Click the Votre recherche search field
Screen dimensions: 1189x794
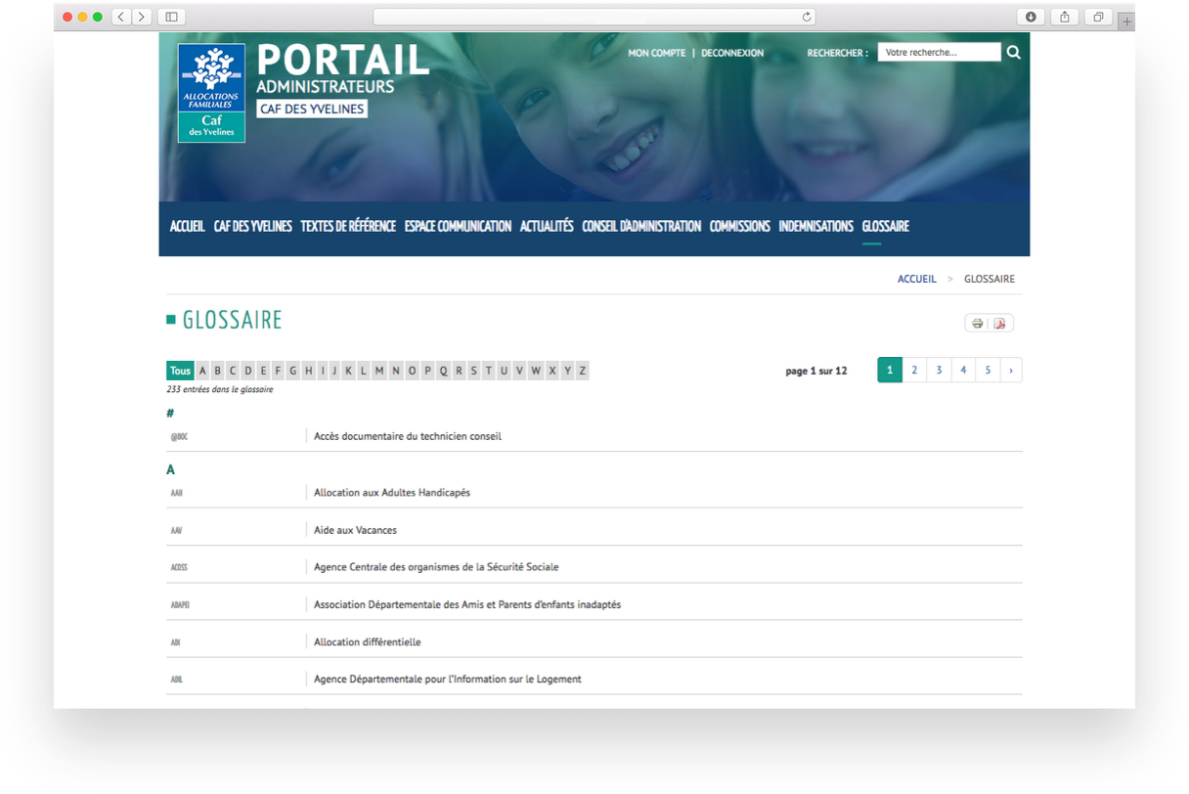coord(938,53)
